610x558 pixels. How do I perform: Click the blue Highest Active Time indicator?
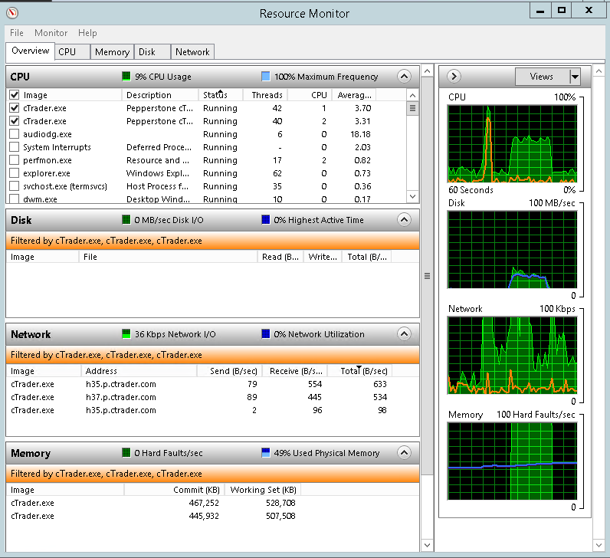pos(266,220)
